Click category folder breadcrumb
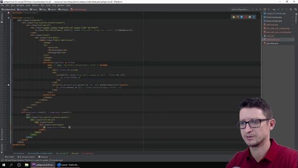 [63, 9]
